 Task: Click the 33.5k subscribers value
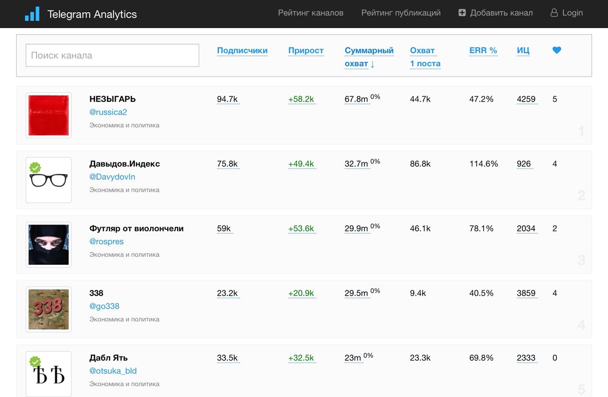click(x=228, y=358)
